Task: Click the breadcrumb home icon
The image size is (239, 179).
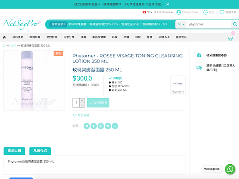Action: 4,45
